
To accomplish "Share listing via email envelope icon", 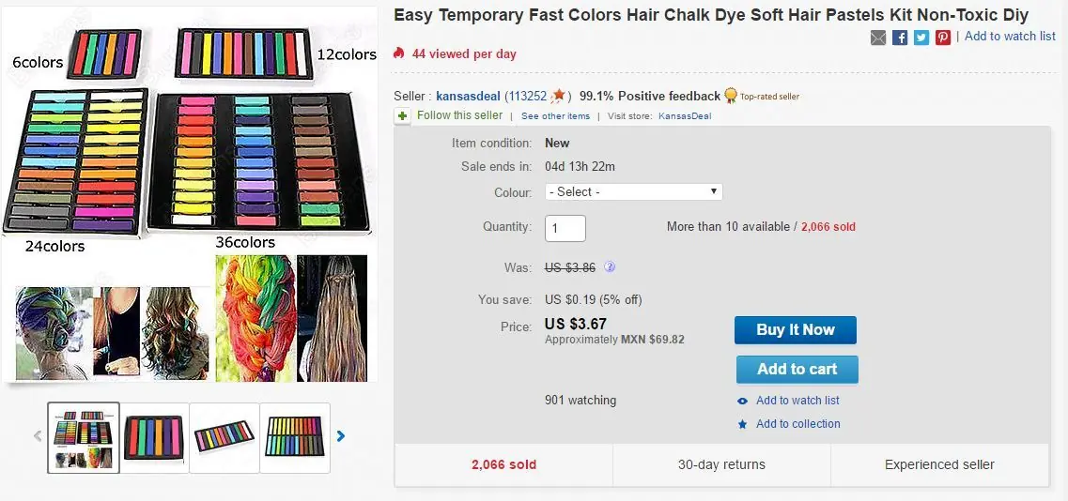I will (x=878, y=38).
